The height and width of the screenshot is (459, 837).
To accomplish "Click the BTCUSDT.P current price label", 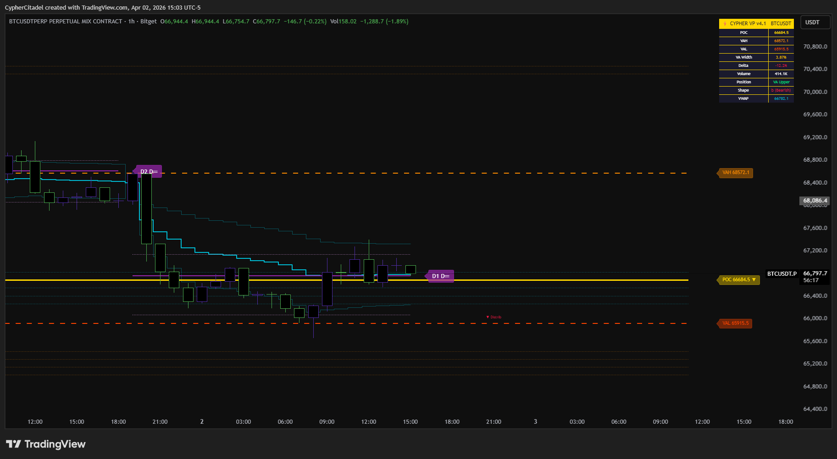I will tap(782, 274).
